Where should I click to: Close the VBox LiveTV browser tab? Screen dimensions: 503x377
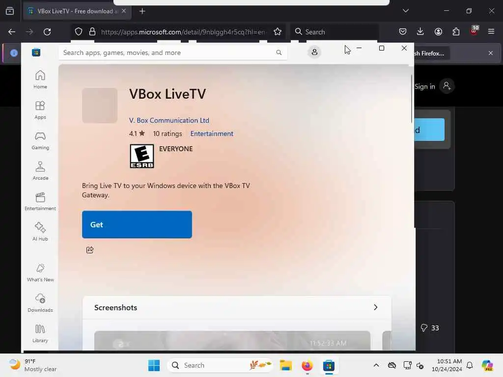(x=124, y=11)
